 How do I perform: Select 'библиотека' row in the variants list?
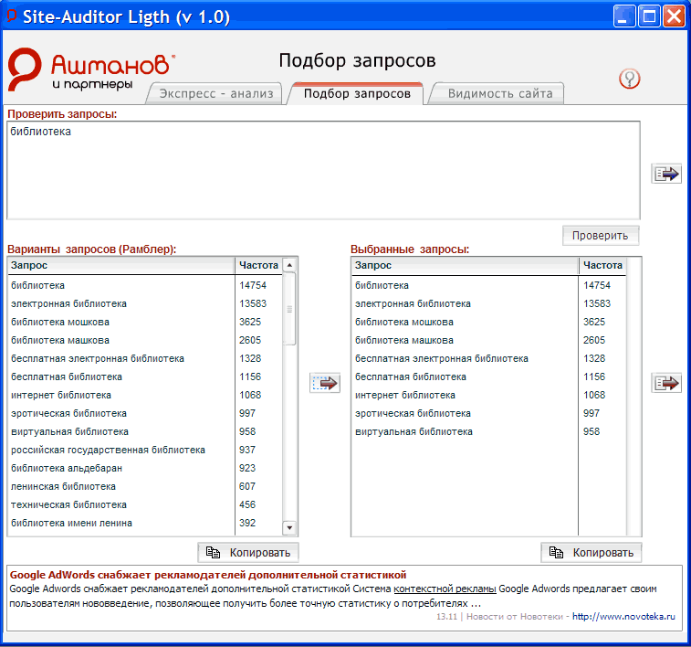point(144,285)
